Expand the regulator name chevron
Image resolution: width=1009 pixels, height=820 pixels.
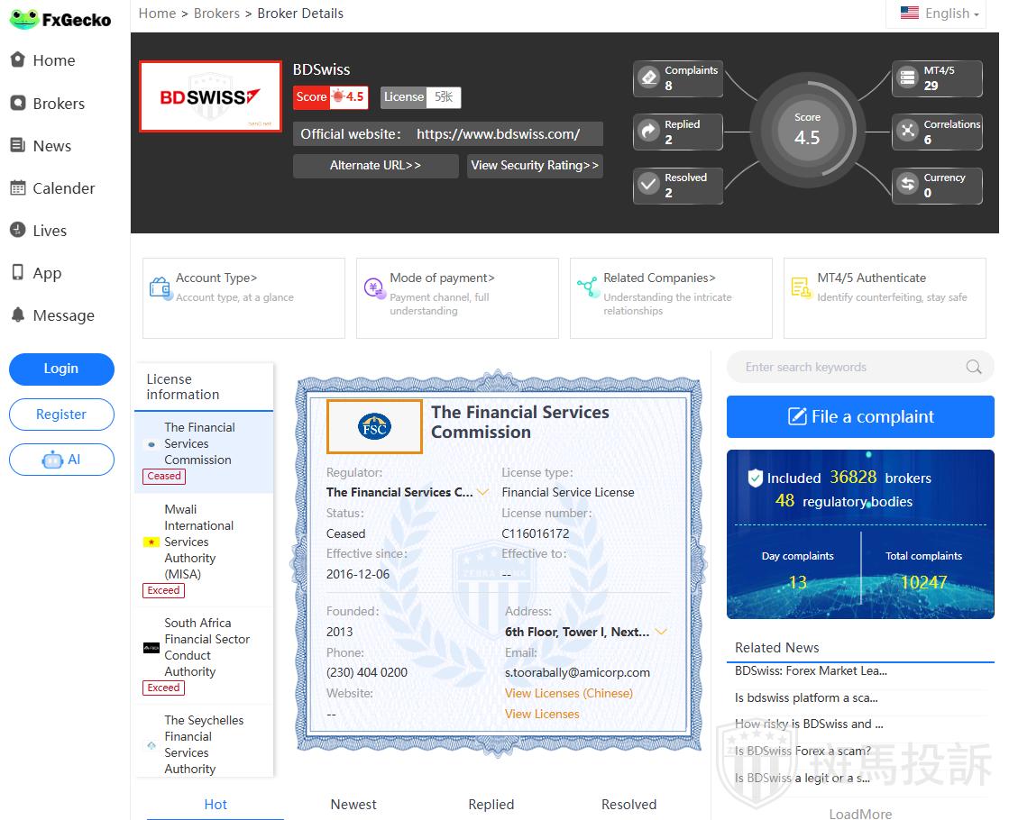[x=483, y=492]
